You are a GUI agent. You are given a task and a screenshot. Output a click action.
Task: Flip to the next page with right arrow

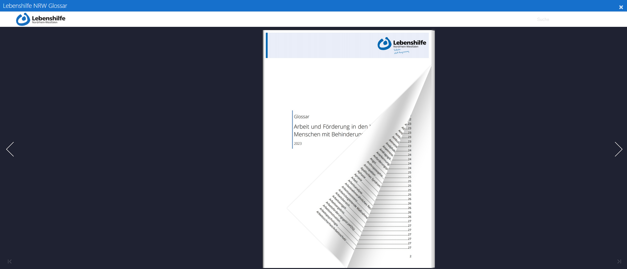click(618, 149)
